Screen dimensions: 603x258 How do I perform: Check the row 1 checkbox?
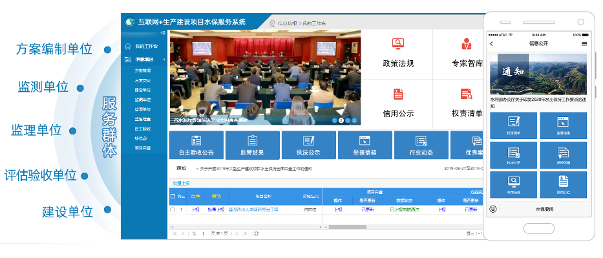173,210
